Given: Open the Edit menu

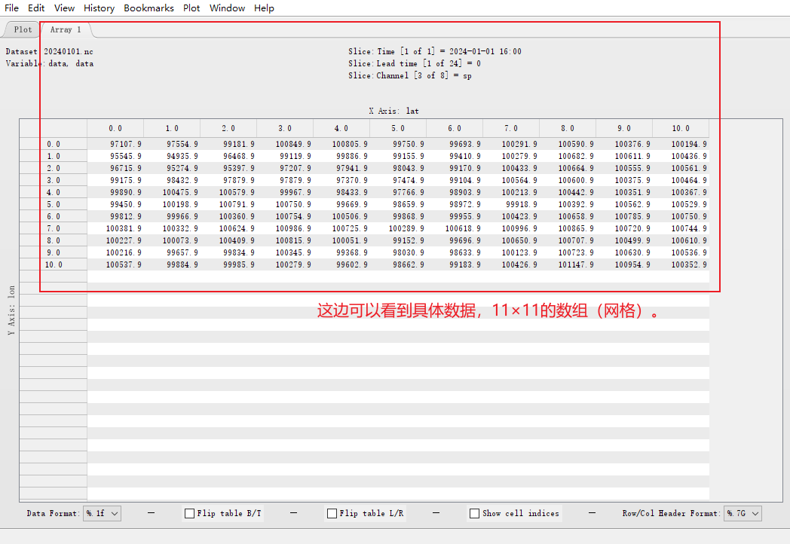Looking at the screenshot, I should tap(35, 8).
